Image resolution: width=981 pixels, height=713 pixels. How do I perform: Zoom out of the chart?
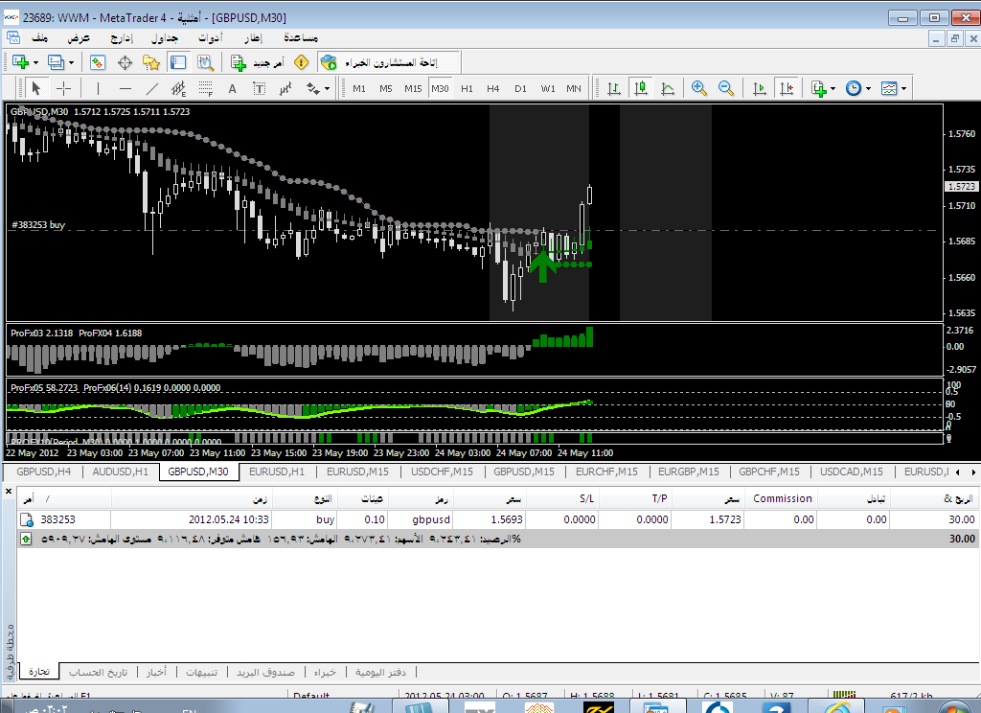[726, 88]
